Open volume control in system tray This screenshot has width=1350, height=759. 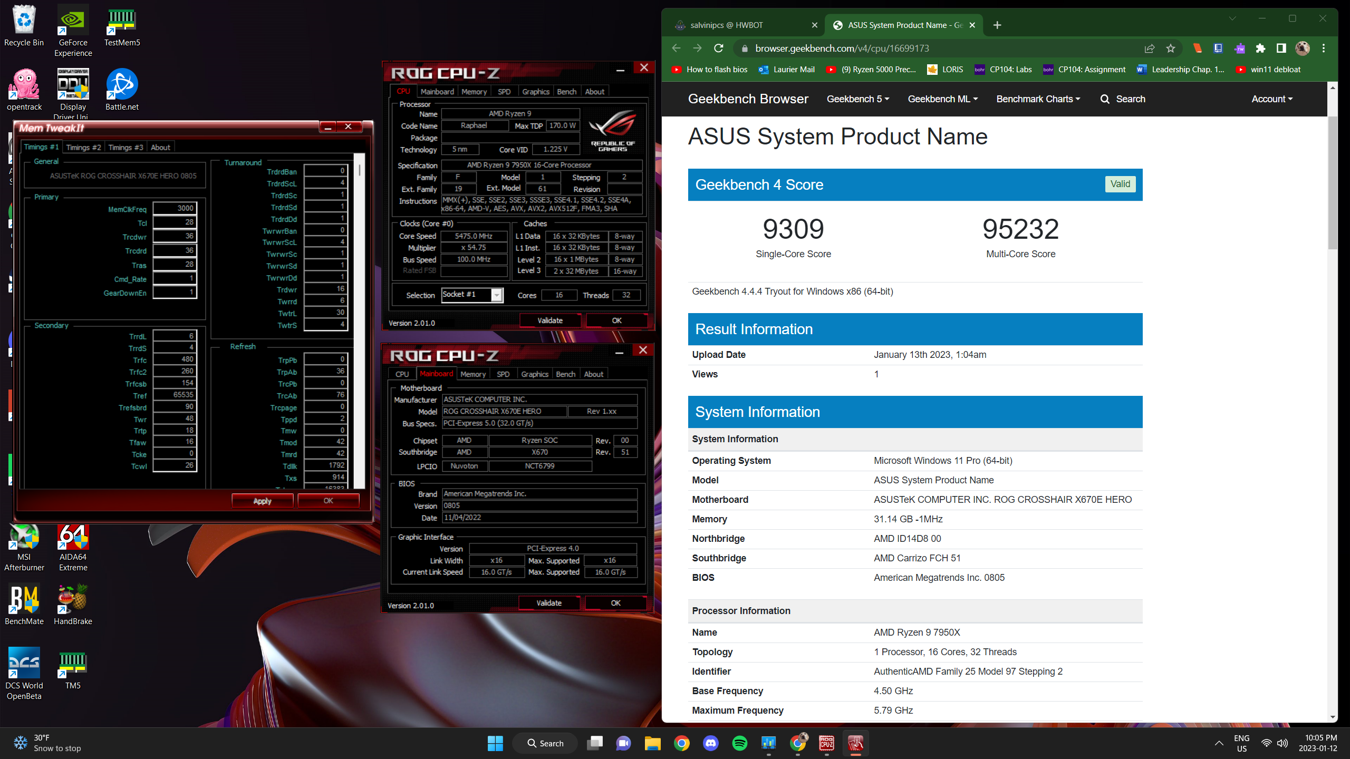1282,743
